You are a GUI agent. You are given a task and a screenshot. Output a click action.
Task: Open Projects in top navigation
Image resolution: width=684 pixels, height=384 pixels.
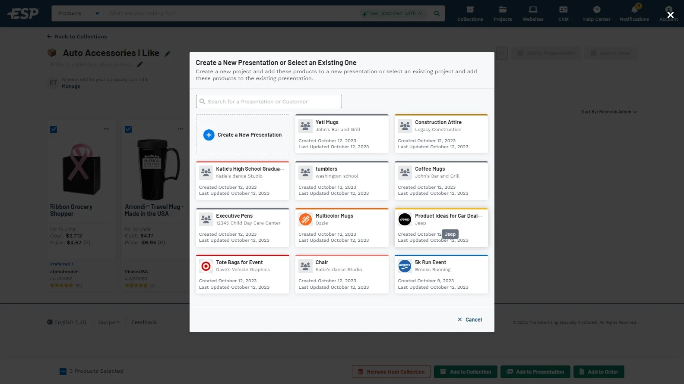click(x=503, y=13)
